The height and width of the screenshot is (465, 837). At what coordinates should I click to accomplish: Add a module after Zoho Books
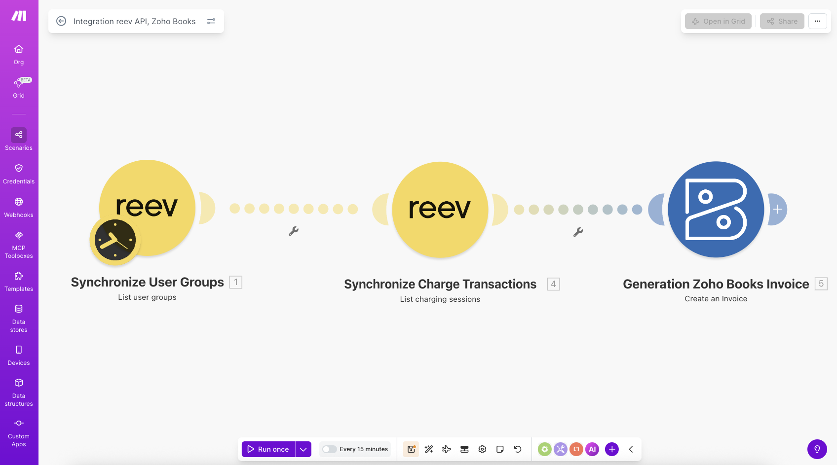[x=777, y=210]
